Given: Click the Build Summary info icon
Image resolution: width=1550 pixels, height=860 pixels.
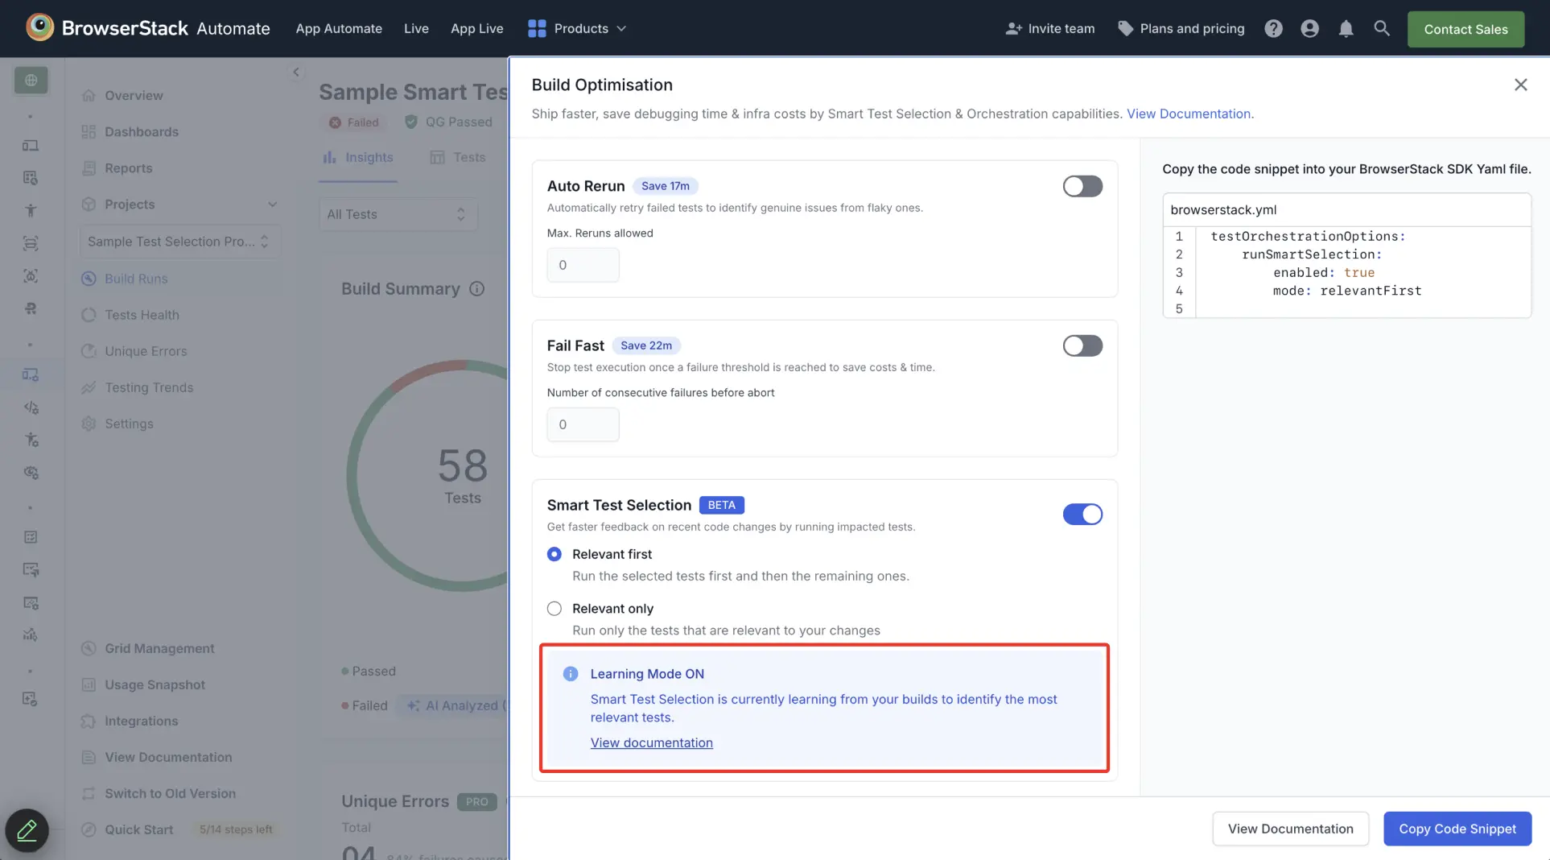Looking at the screenshot, I should (477, 289).
